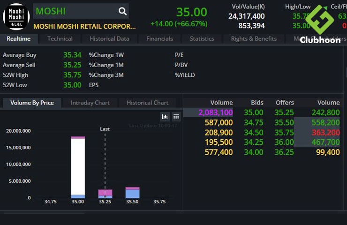Click bid volume 577,400
The height and width of the screenshot is (225, 347).
(x=219, y=152)
